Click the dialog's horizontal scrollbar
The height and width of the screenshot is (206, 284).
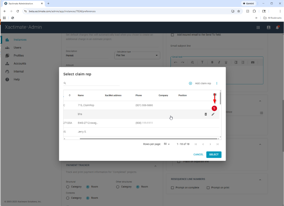point(148,139)
